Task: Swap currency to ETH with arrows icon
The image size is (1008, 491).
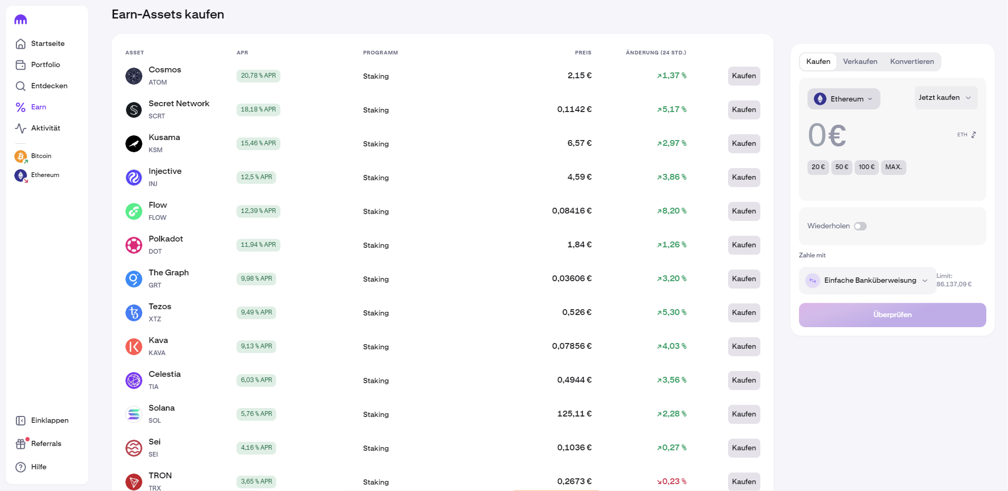Action: pos(973,135)
